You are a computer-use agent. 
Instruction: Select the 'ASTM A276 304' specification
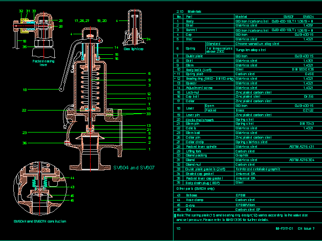coord(302,160)
